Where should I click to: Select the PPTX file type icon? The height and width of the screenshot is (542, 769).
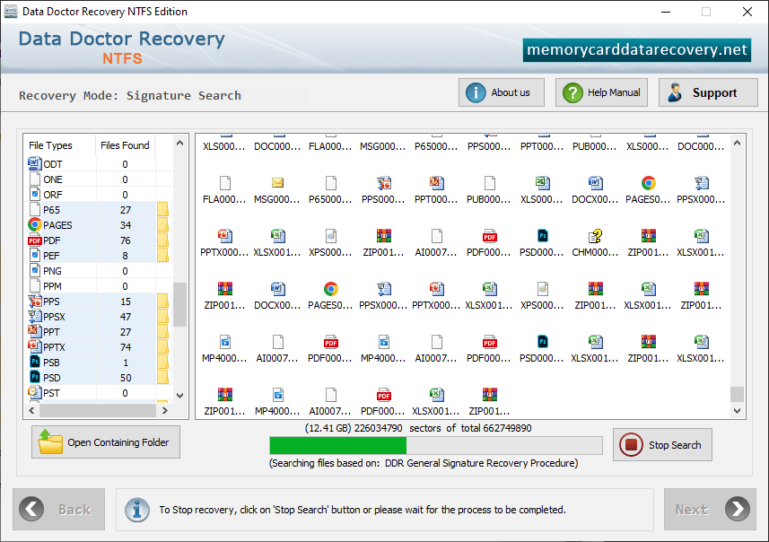(34, 346)
